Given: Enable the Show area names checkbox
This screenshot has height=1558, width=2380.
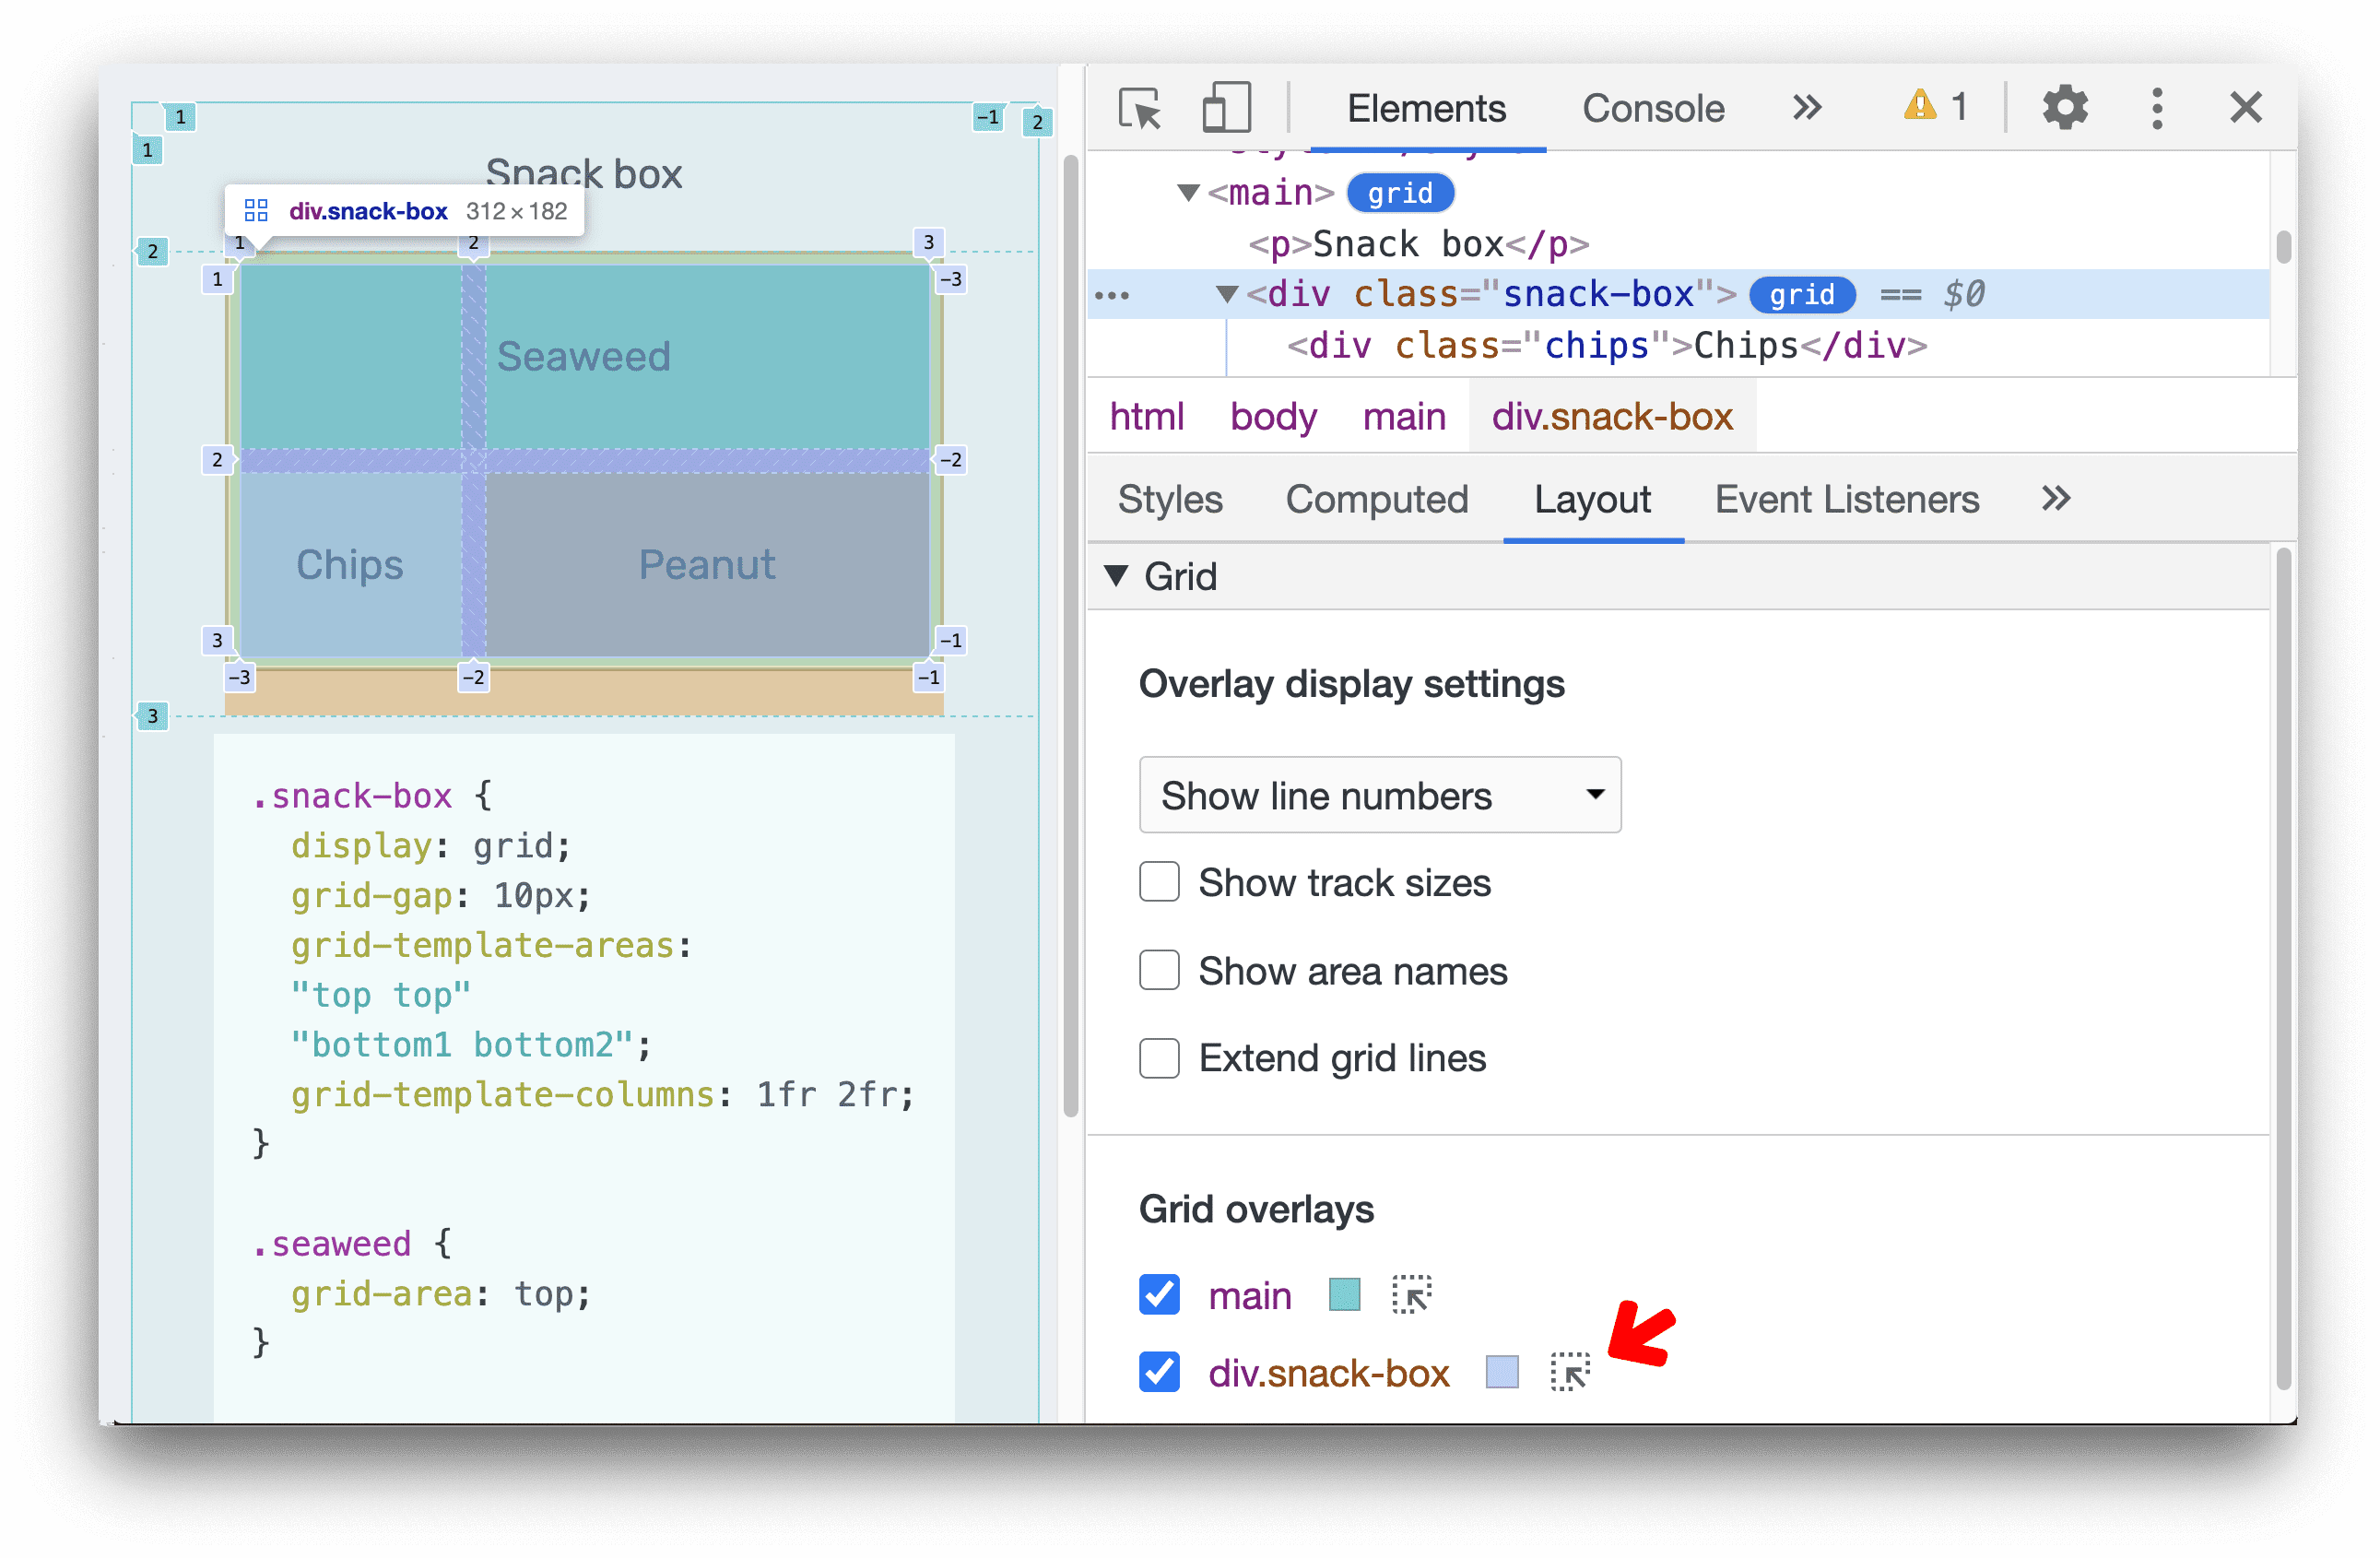Looking at the screenshot, I should click(x=1160, y=972).
